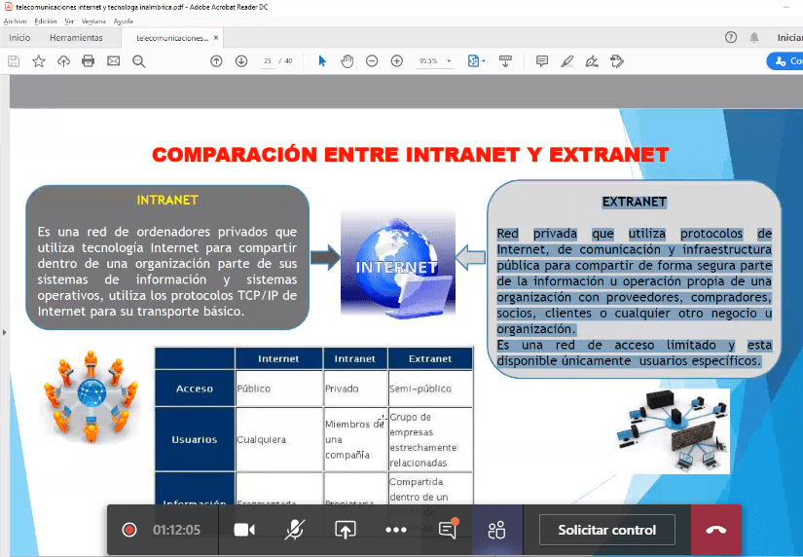Add file to favorites with star icon

point(39,60)
